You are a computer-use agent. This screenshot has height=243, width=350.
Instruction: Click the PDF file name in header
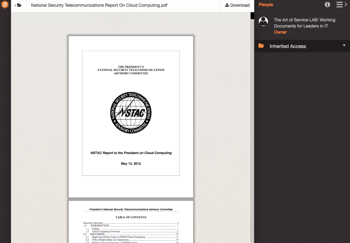click(99, 5)
